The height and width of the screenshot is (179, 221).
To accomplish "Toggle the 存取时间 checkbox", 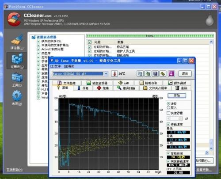I will point(168,153).
